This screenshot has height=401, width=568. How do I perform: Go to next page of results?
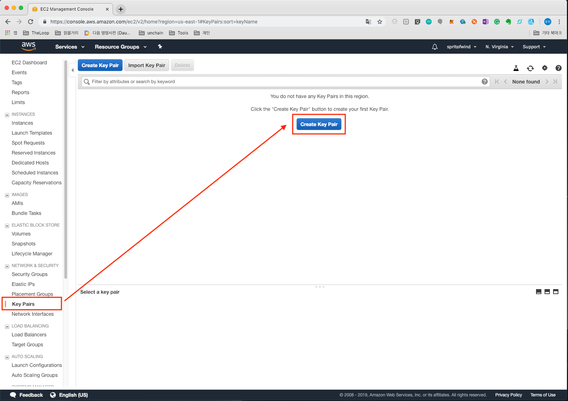[x=547, y=82]
